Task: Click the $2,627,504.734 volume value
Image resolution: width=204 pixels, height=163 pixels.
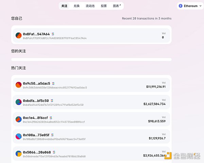Action: 154,104
